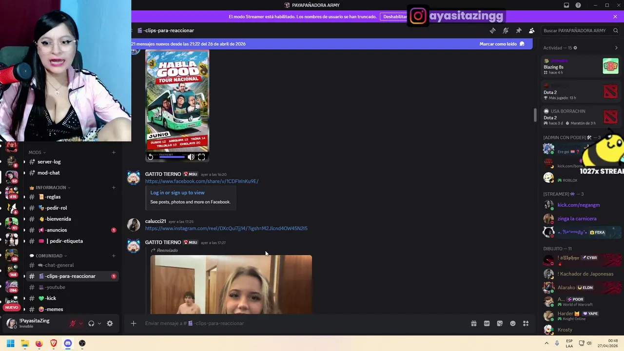The width and height of the screenshot is (624, 351).
Task: Collapse the COMUNIDAD category
Action: pos(48,256)
